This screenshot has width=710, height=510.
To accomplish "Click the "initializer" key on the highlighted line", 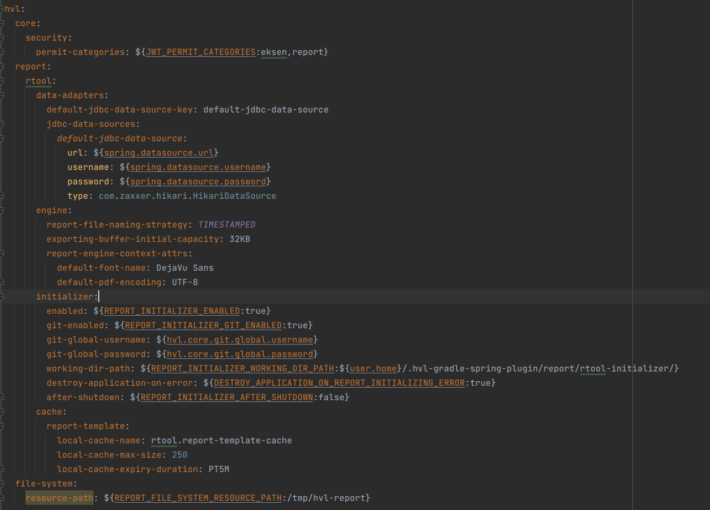I will [65, 297].
